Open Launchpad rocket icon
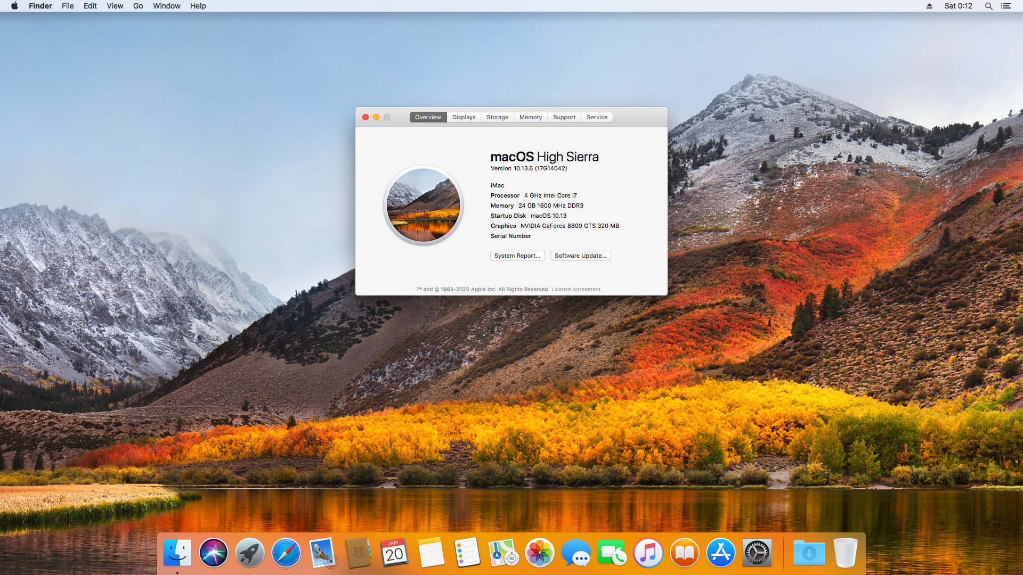 coord(249,553)
